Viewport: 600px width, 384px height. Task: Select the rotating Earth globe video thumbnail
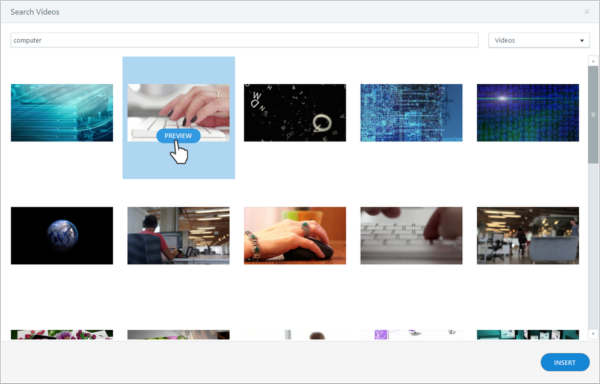click(x=62, y=236)
